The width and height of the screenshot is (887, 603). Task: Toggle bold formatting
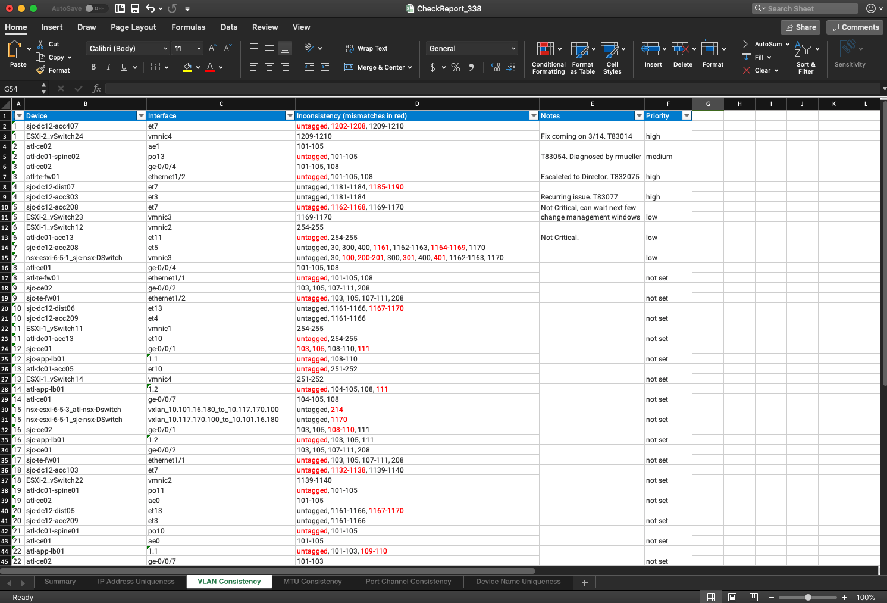(93, 67)
